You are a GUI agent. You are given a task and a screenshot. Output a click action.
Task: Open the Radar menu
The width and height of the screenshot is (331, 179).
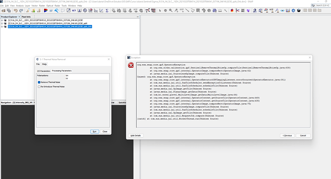click(58, 6)
